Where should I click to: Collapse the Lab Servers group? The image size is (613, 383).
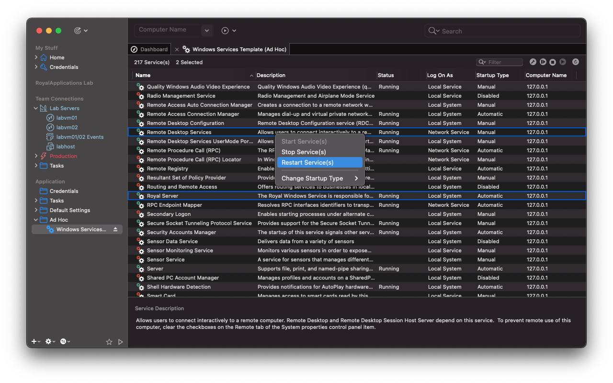click(x=35, y=108)
